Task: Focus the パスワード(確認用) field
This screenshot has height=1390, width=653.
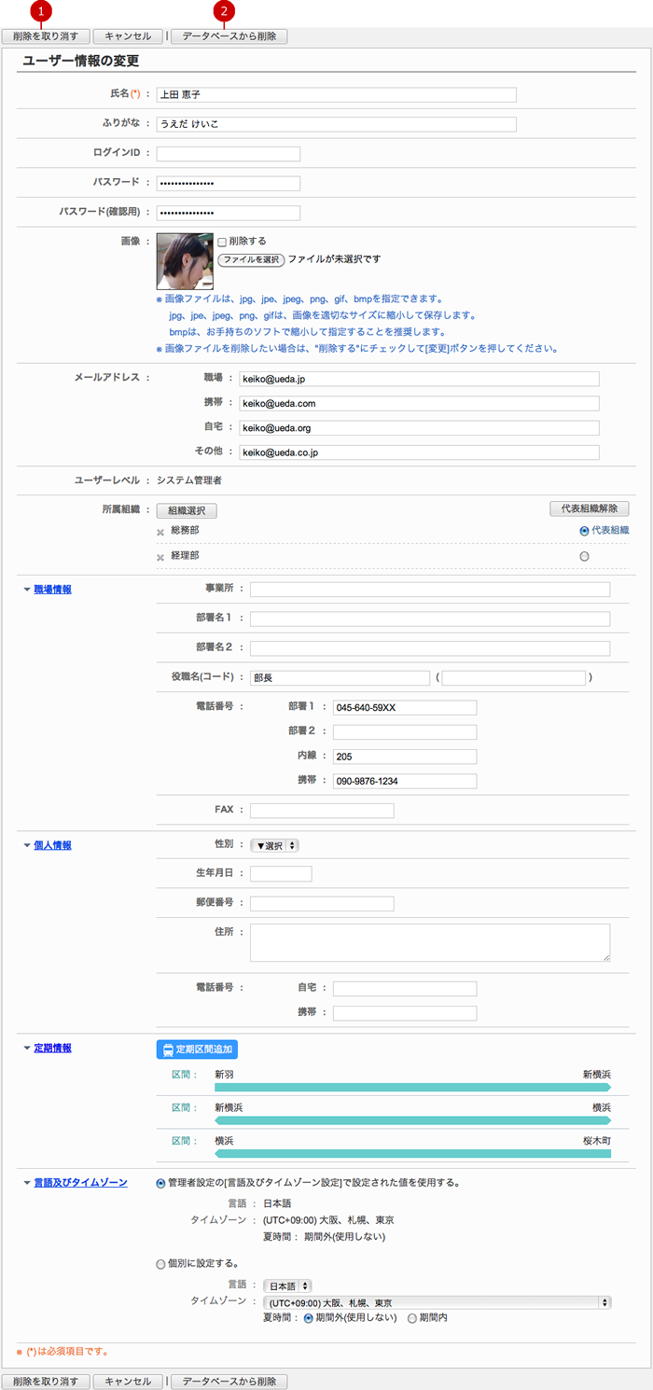Action: pos(229,213)
